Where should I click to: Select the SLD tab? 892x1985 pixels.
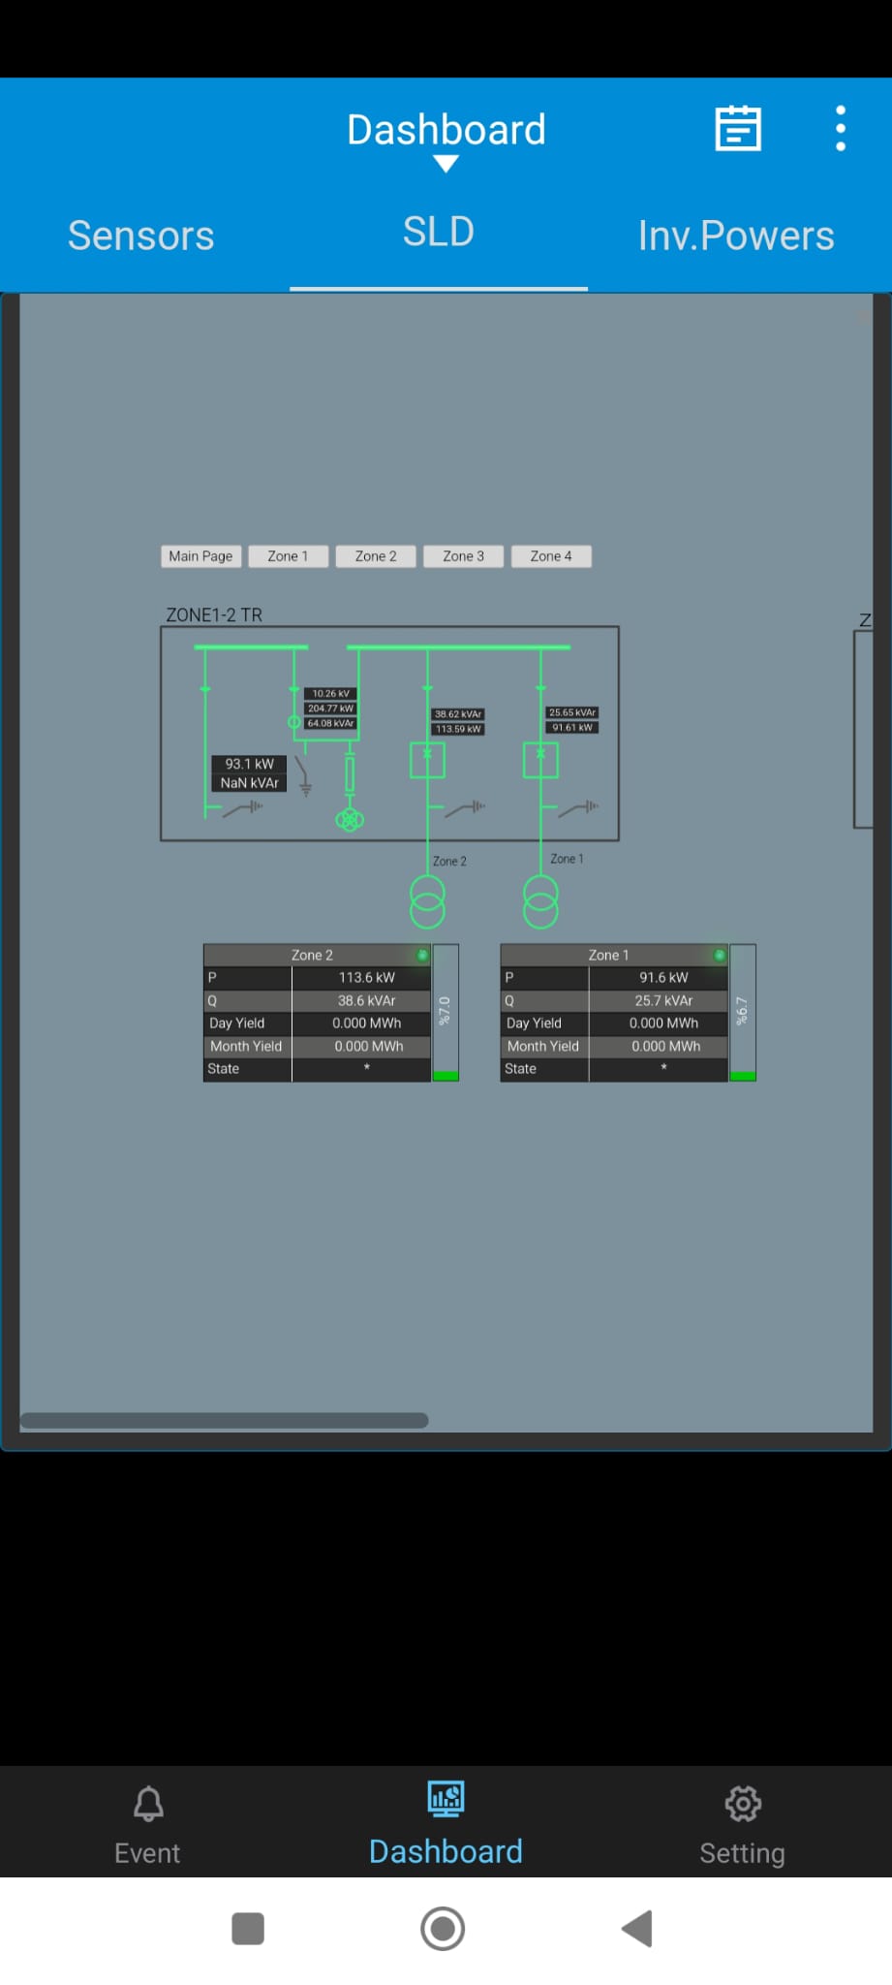click(x=439, y=233)
